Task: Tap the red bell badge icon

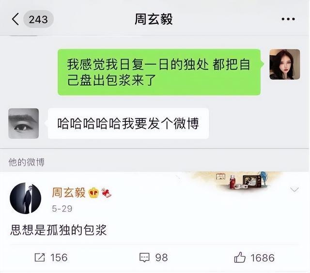Action: [107, 193]
